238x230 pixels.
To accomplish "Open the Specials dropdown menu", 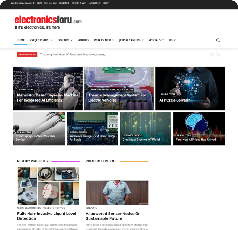I will (x=156, y=40).
